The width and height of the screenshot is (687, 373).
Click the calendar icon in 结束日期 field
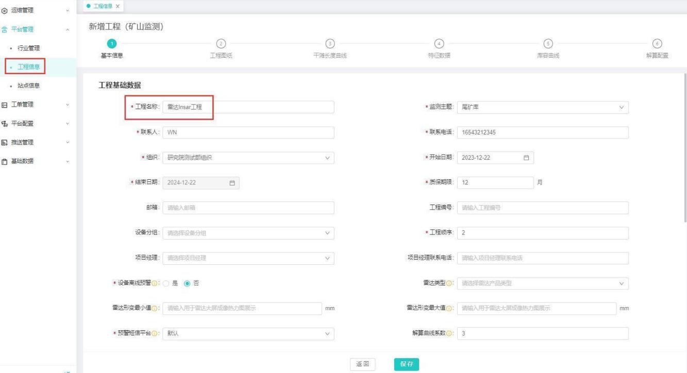tap(232, 183)
